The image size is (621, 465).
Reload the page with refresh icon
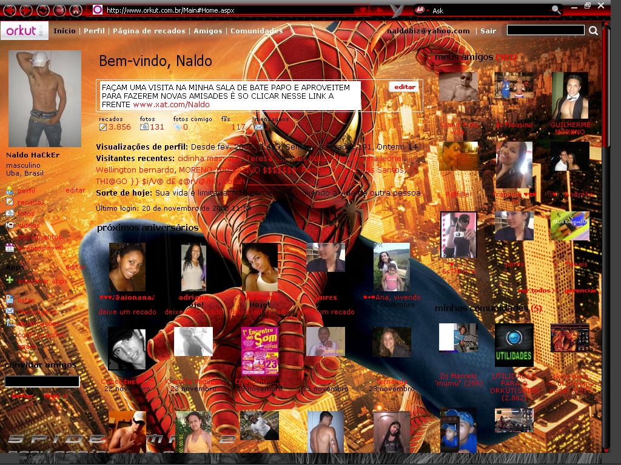(x=43, y=10)
